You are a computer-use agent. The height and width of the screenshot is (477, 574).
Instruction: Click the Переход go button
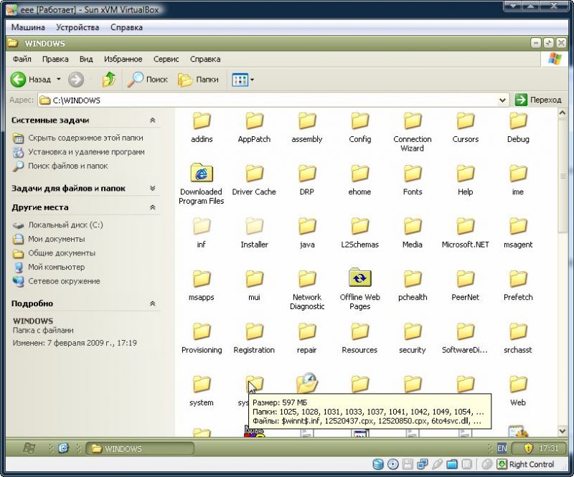[x=538, y=100]
